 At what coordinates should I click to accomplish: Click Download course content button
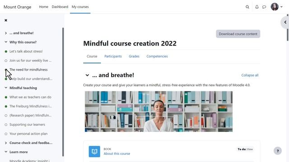pos(238,34)
